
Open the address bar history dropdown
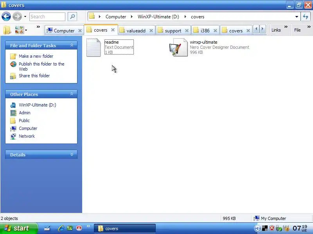[x=297, y=17]
